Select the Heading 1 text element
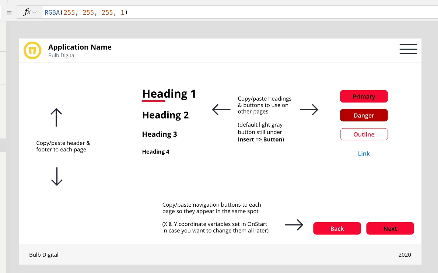The image size is (438, 273). coord(169,94)
